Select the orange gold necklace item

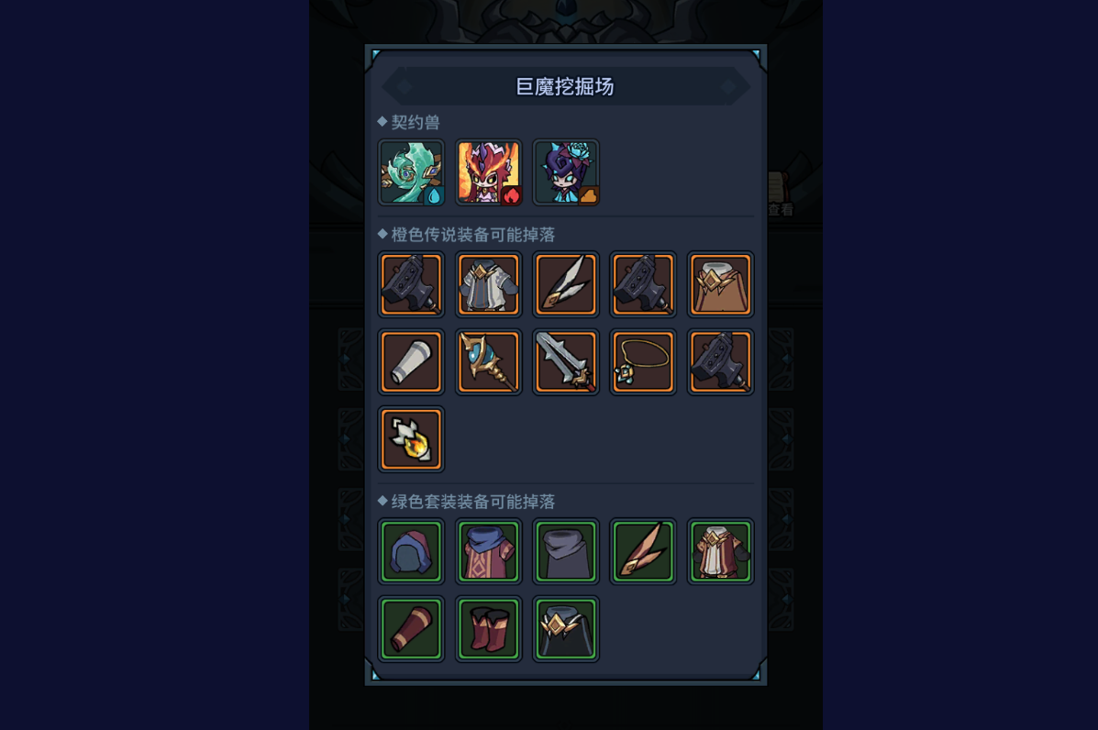coord(643,362)
